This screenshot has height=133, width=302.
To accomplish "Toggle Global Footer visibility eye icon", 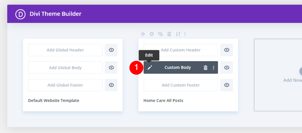I will [111, 85].
